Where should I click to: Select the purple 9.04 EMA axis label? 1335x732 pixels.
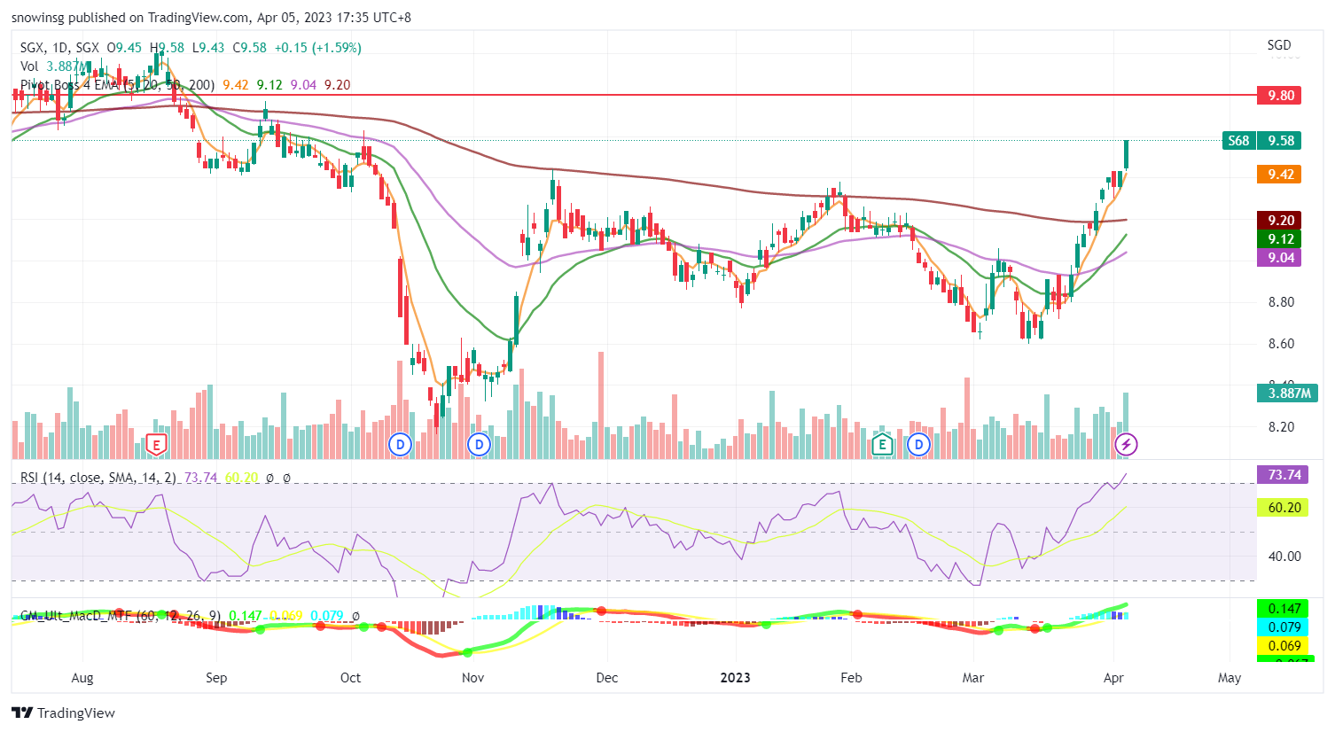[1279, 257]
